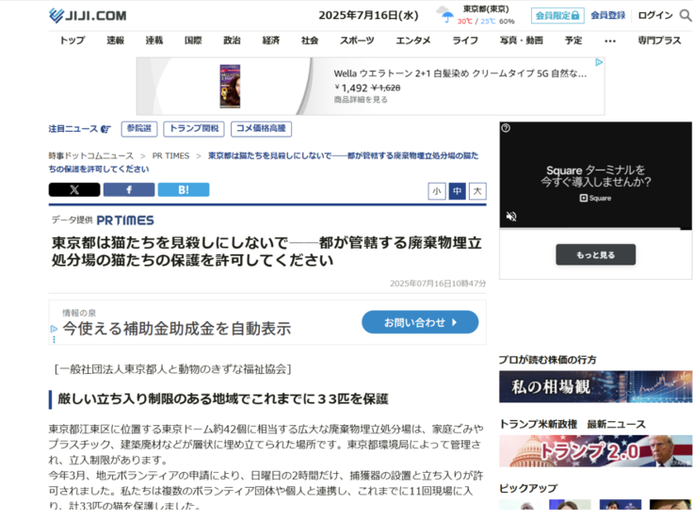Click the ad info icon on banner

point(598,62)
